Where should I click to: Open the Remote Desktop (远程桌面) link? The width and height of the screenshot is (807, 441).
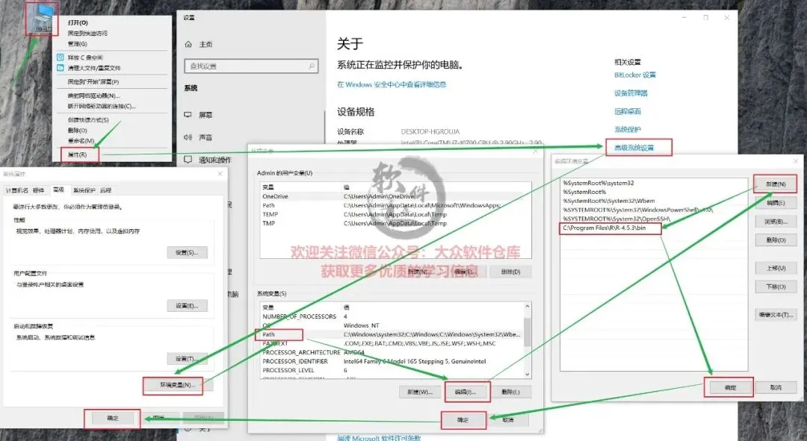point(628,111)
